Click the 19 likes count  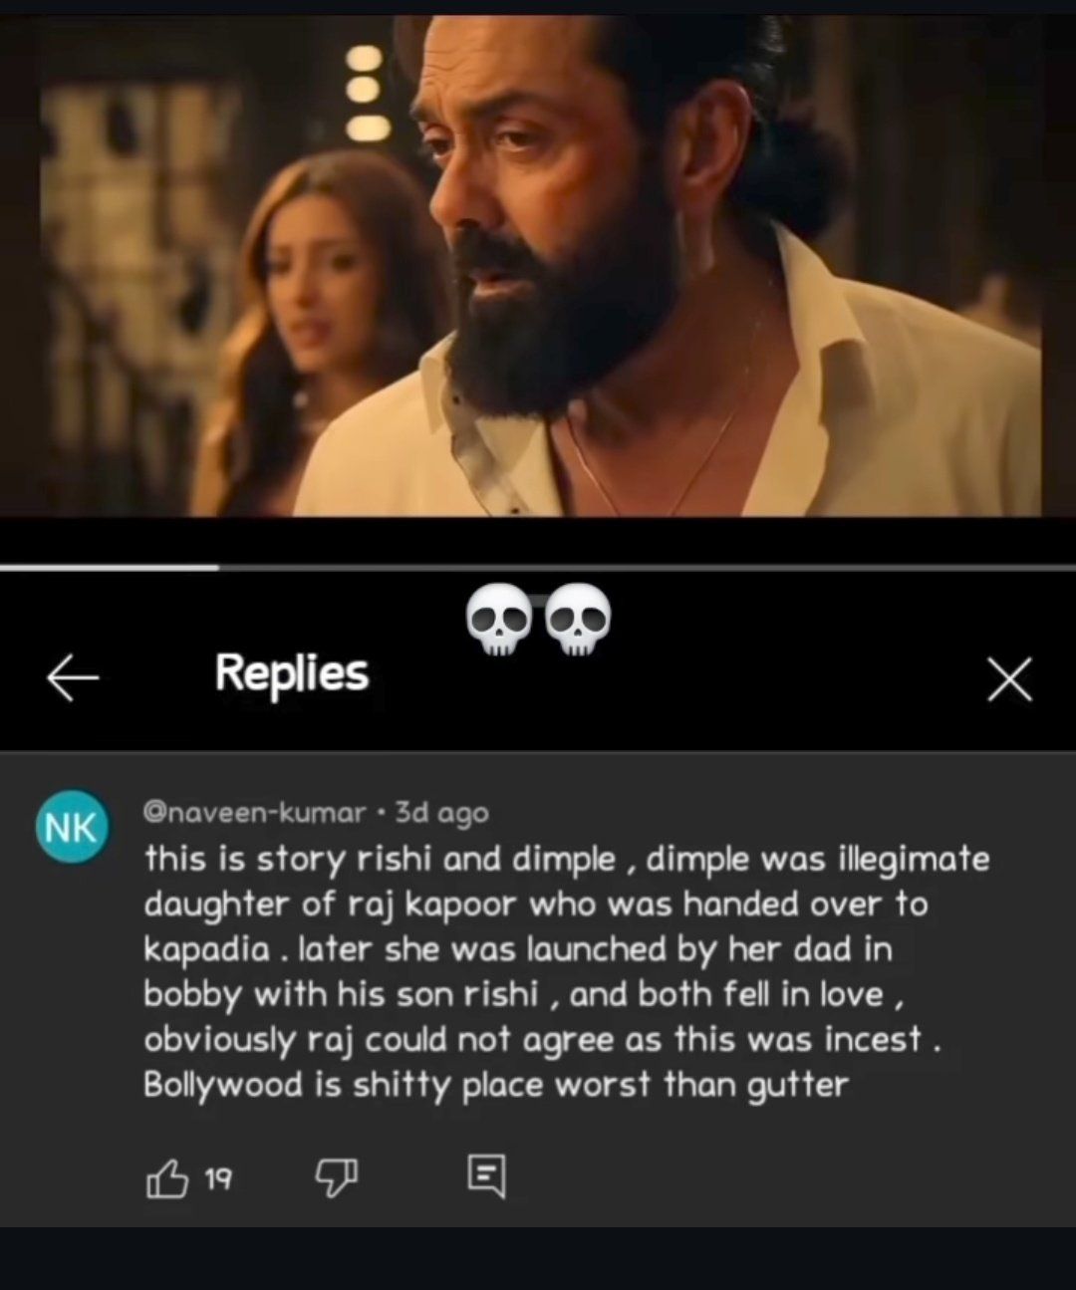click(218, 1179)
